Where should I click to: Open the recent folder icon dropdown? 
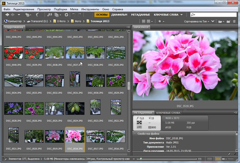[221, 22]
